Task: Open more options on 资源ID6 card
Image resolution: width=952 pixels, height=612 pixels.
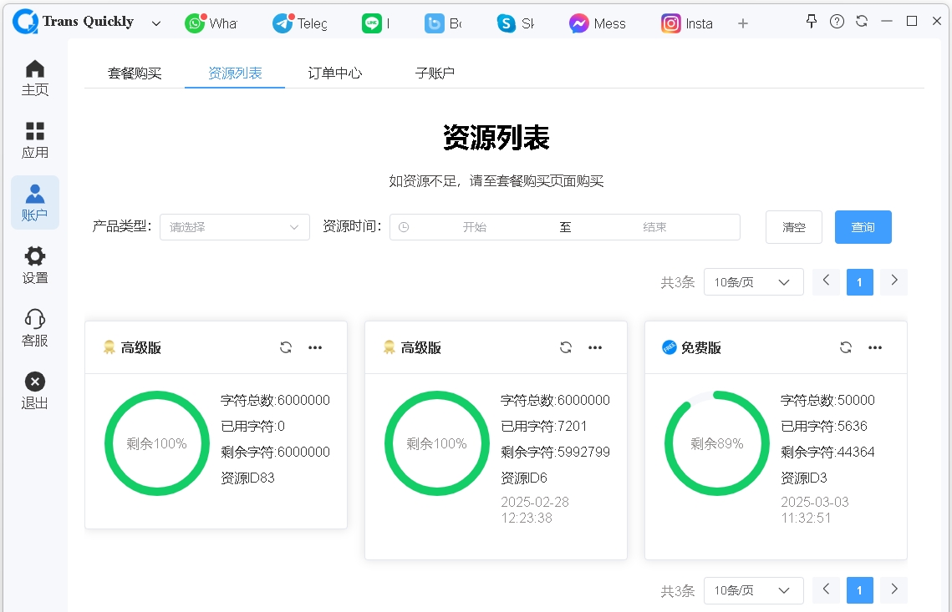Action: pyautogui.click(x=595, y=347)
